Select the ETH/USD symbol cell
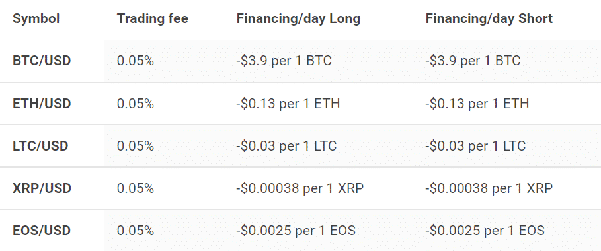 [42, 104]
